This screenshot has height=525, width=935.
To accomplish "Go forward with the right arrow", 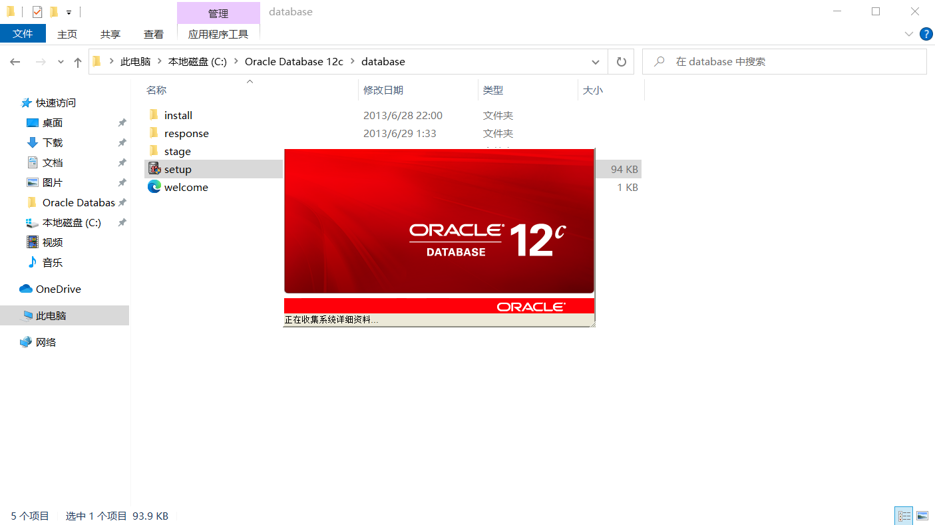I will click(x=41, y=62).
